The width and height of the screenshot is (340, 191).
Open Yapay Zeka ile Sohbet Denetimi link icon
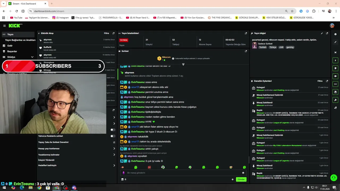pyautogui.click(x=114, y=142)
